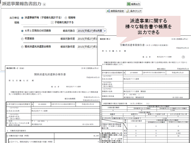Click the 組織 input field
The image size is (191, 143).
tap(34, 23)
